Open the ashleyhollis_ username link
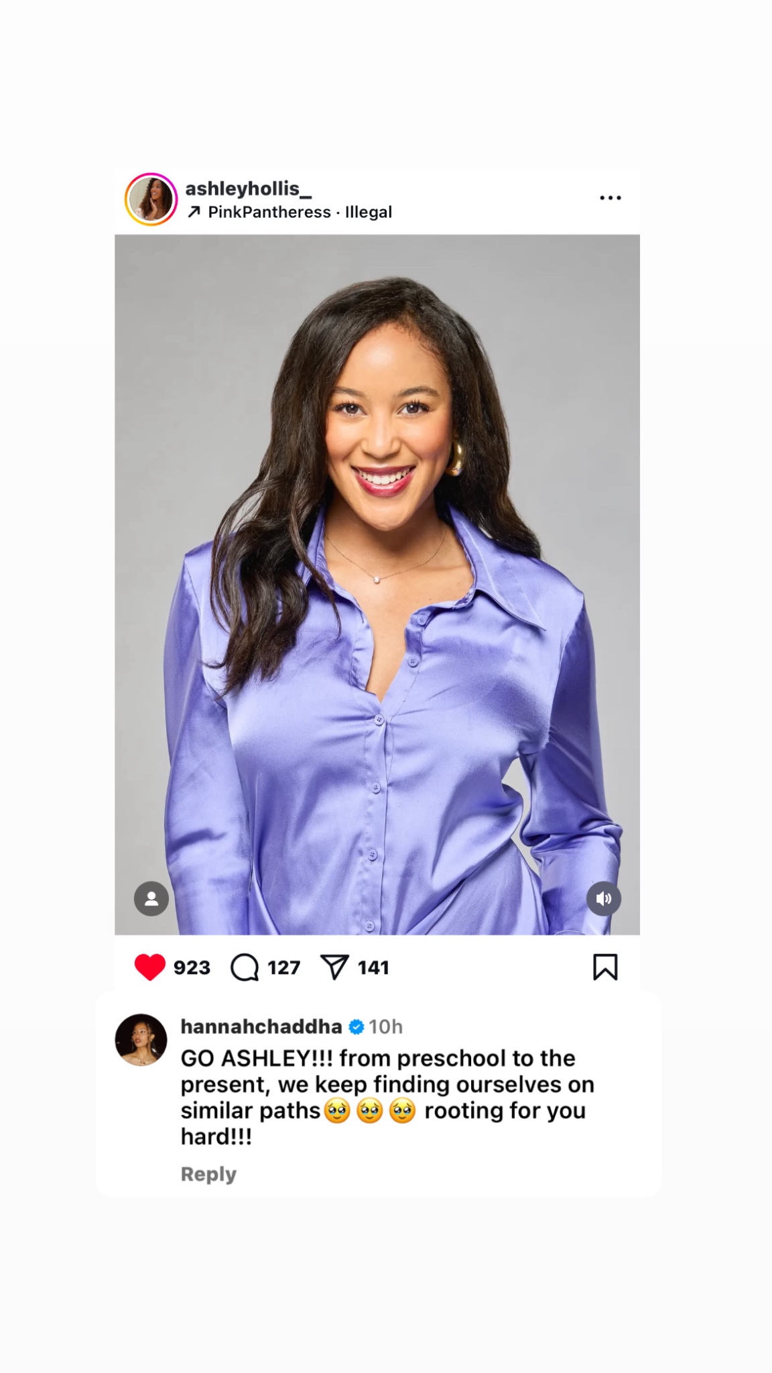 (248, 188)
